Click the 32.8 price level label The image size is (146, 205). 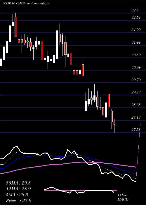click(x=135, y=10)
